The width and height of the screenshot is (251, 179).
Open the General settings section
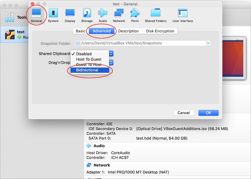tap(36, 15)
